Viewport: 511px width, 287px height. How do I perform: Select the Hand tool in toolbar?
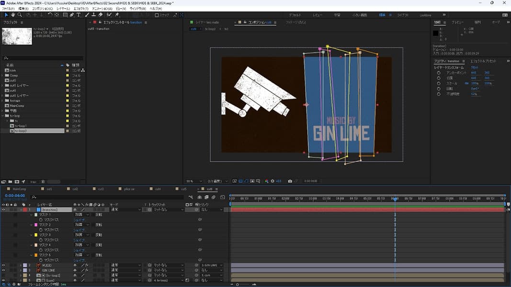click(13, 15)
